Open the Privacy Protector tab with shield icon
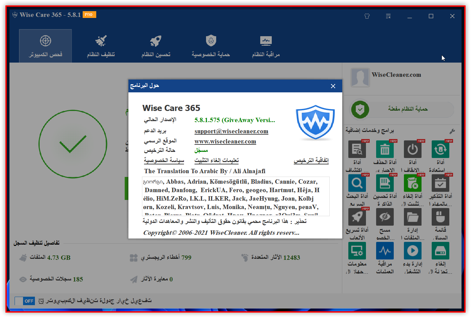 pyautogui.click(x=211, y=46)
